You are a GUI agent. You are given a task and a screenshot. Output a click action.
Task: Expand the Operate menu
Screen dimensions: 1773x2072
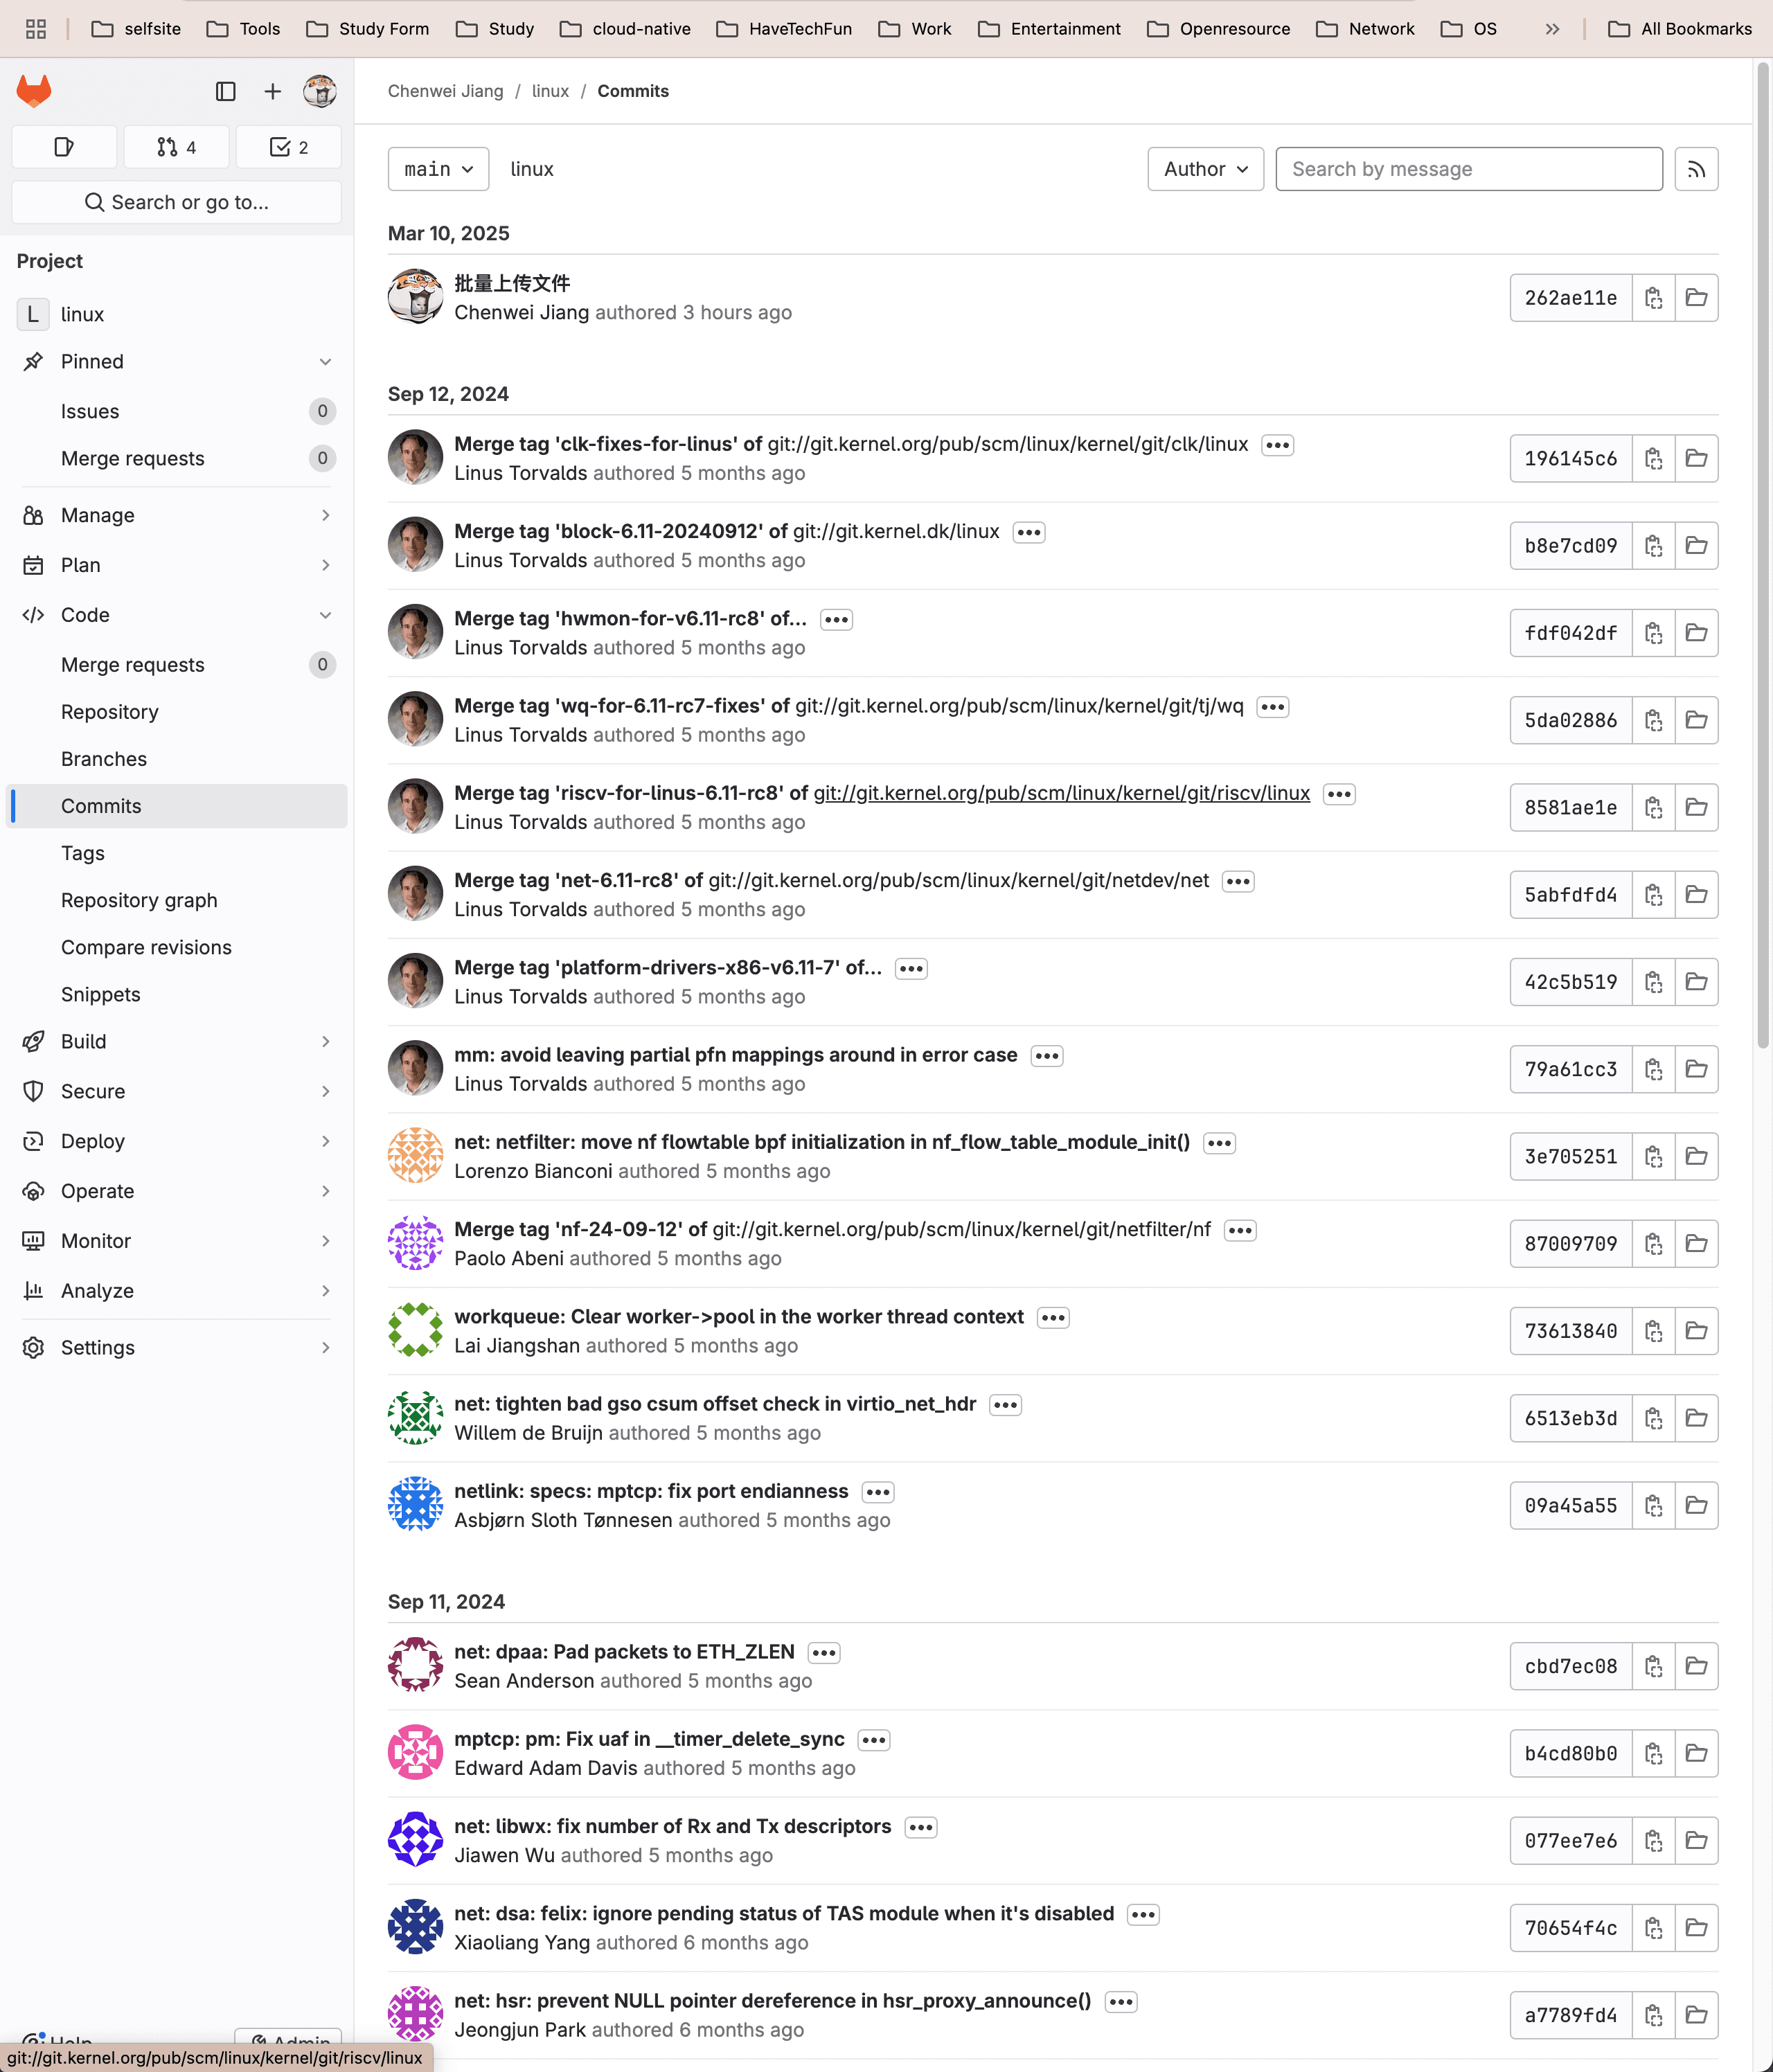[x=176, y=1191]
